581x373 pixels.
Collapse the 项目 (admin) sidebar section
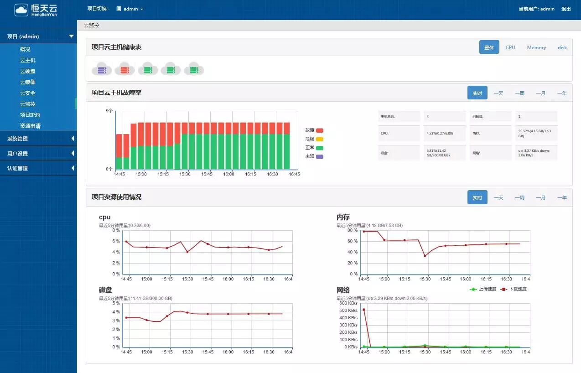38,36
